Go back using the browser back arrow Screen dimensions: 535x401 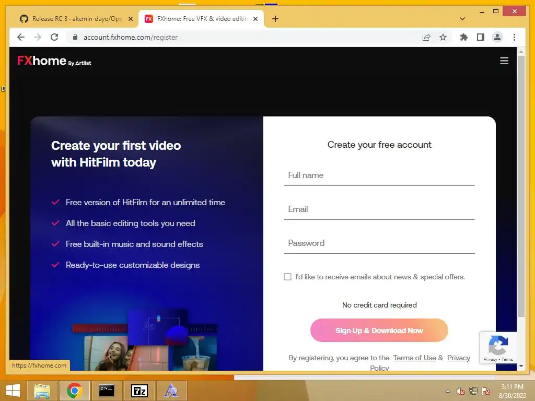point(21,37)
